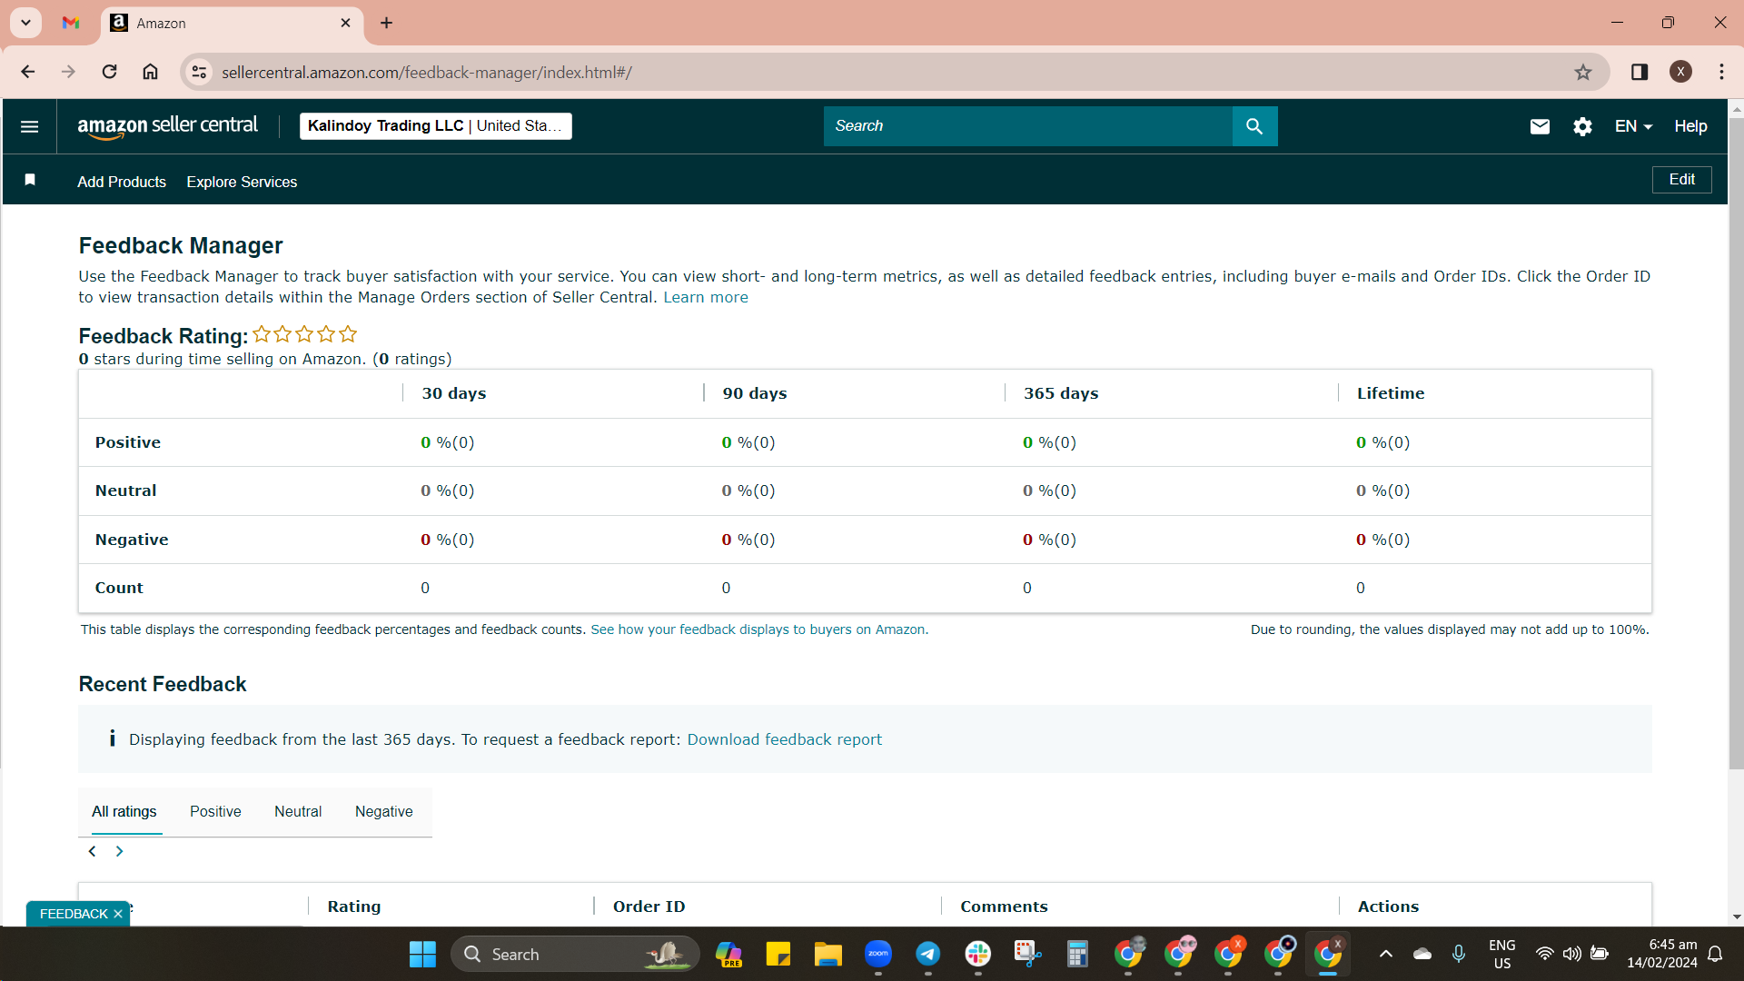Open the Windows Start menu
The height and width of the screenshot is (981, 1744).
coord(422,954)
